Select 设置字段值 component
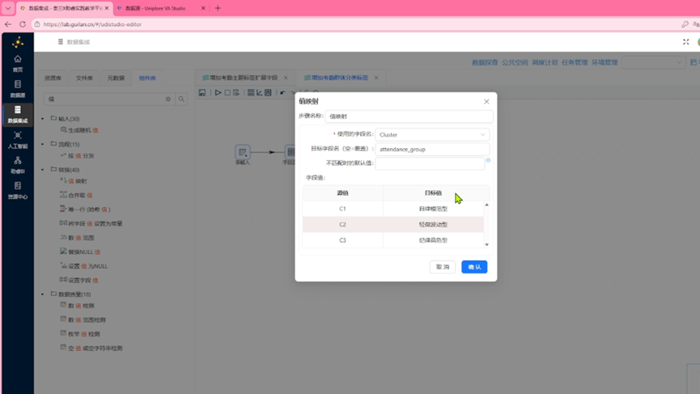This screenshot has width=700, height=394. pos(79,280)
